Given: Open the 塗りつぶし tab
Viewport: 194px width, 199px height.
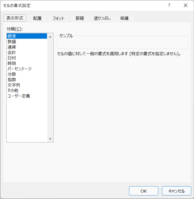Looking at the screenshot, I should [x=102, y=18].
